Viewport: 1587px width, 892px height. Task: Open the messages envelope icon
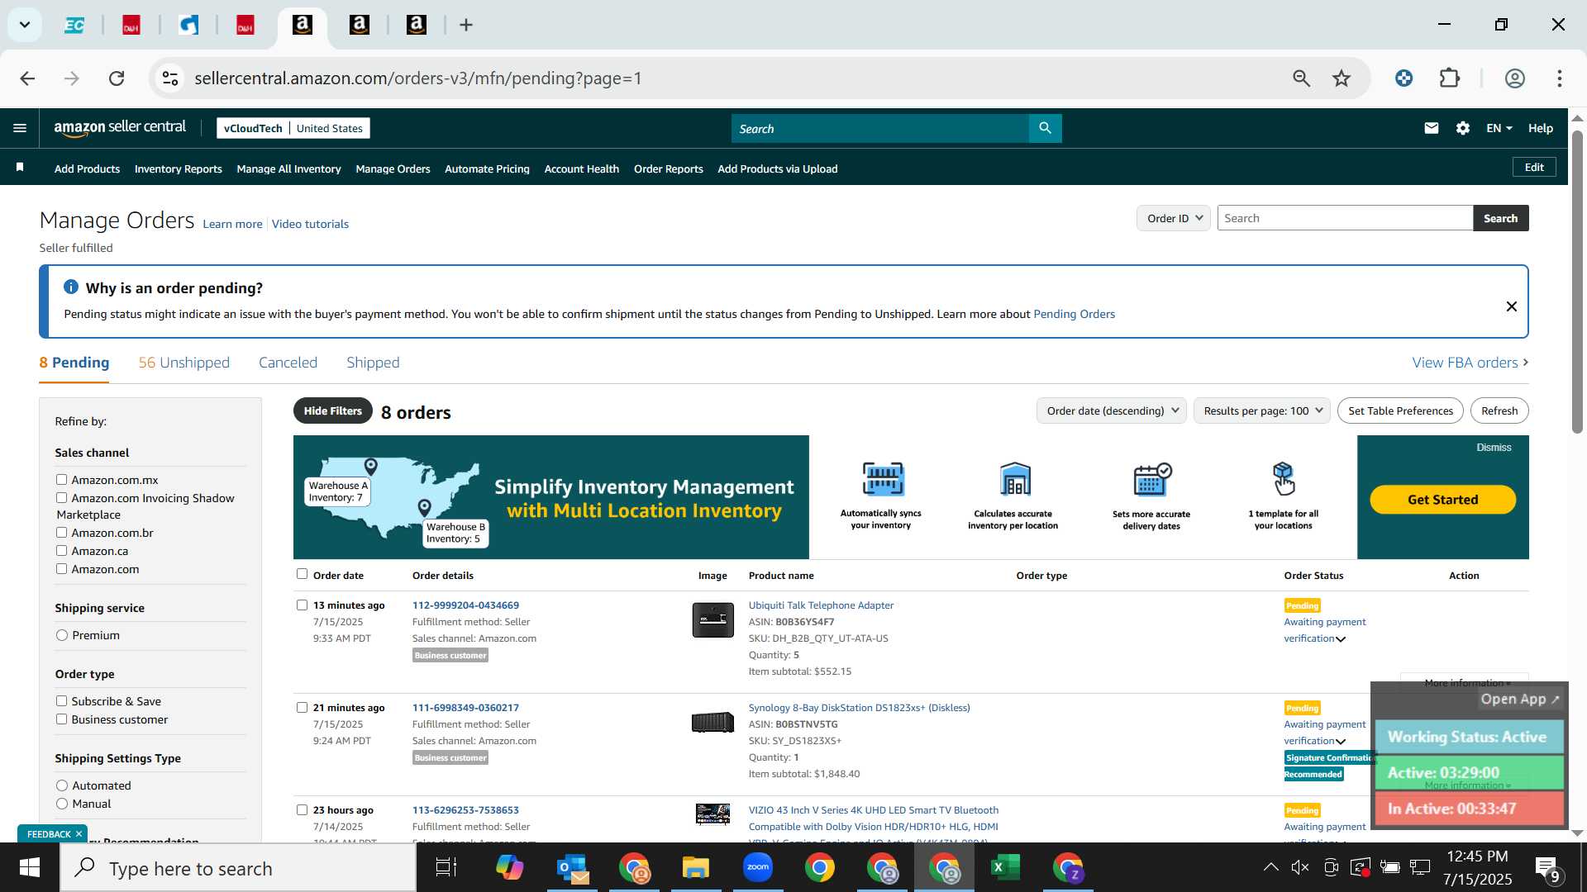tap(1432, 128)
